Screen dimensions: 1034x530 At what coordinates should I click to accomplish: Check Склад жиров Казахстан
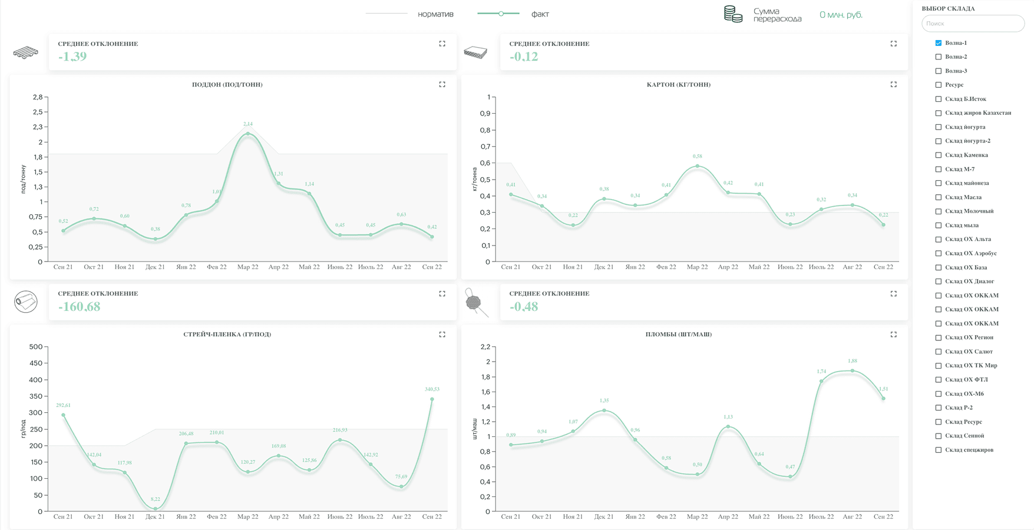tap(939, 113)
